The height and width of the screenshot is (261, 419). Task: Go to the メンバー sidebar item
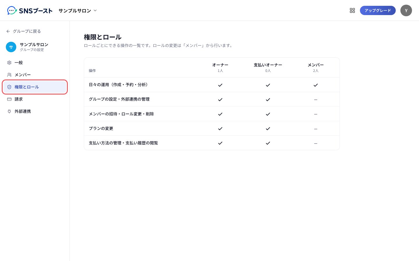click(35, 75)
